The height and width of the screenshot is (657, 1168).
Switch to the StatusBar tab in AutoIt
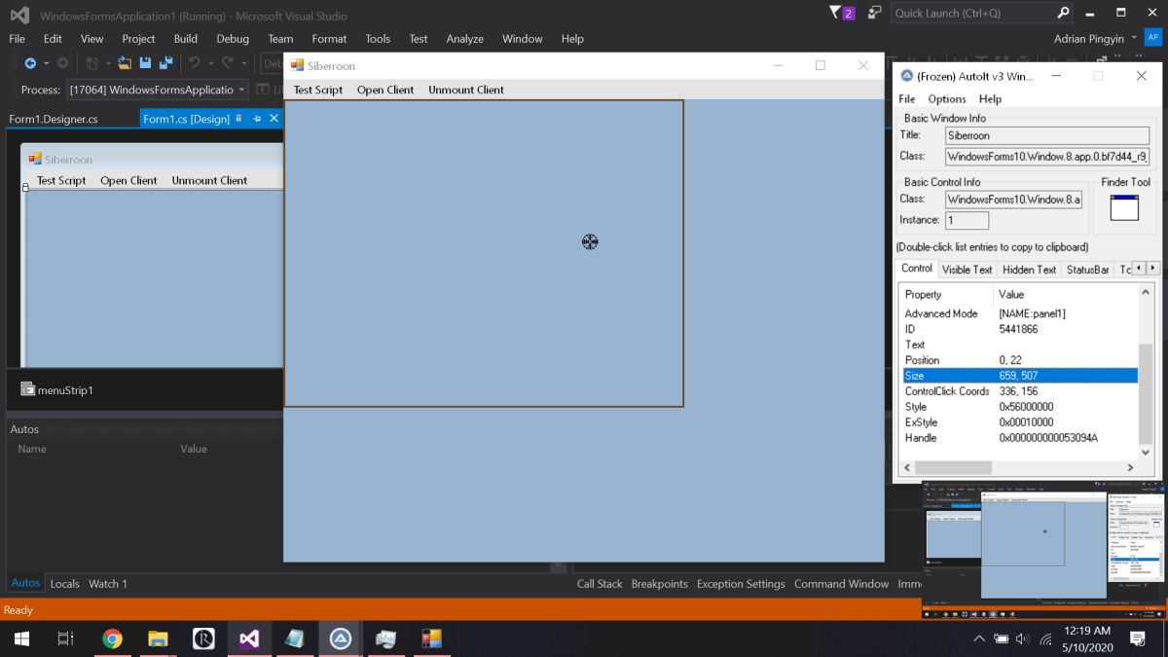[x=1087, y=270]
